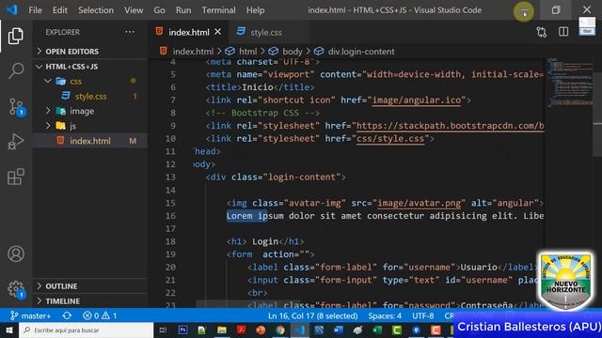
Task: Expand the OUTLINE section
Action: click(x=90, y=286)
